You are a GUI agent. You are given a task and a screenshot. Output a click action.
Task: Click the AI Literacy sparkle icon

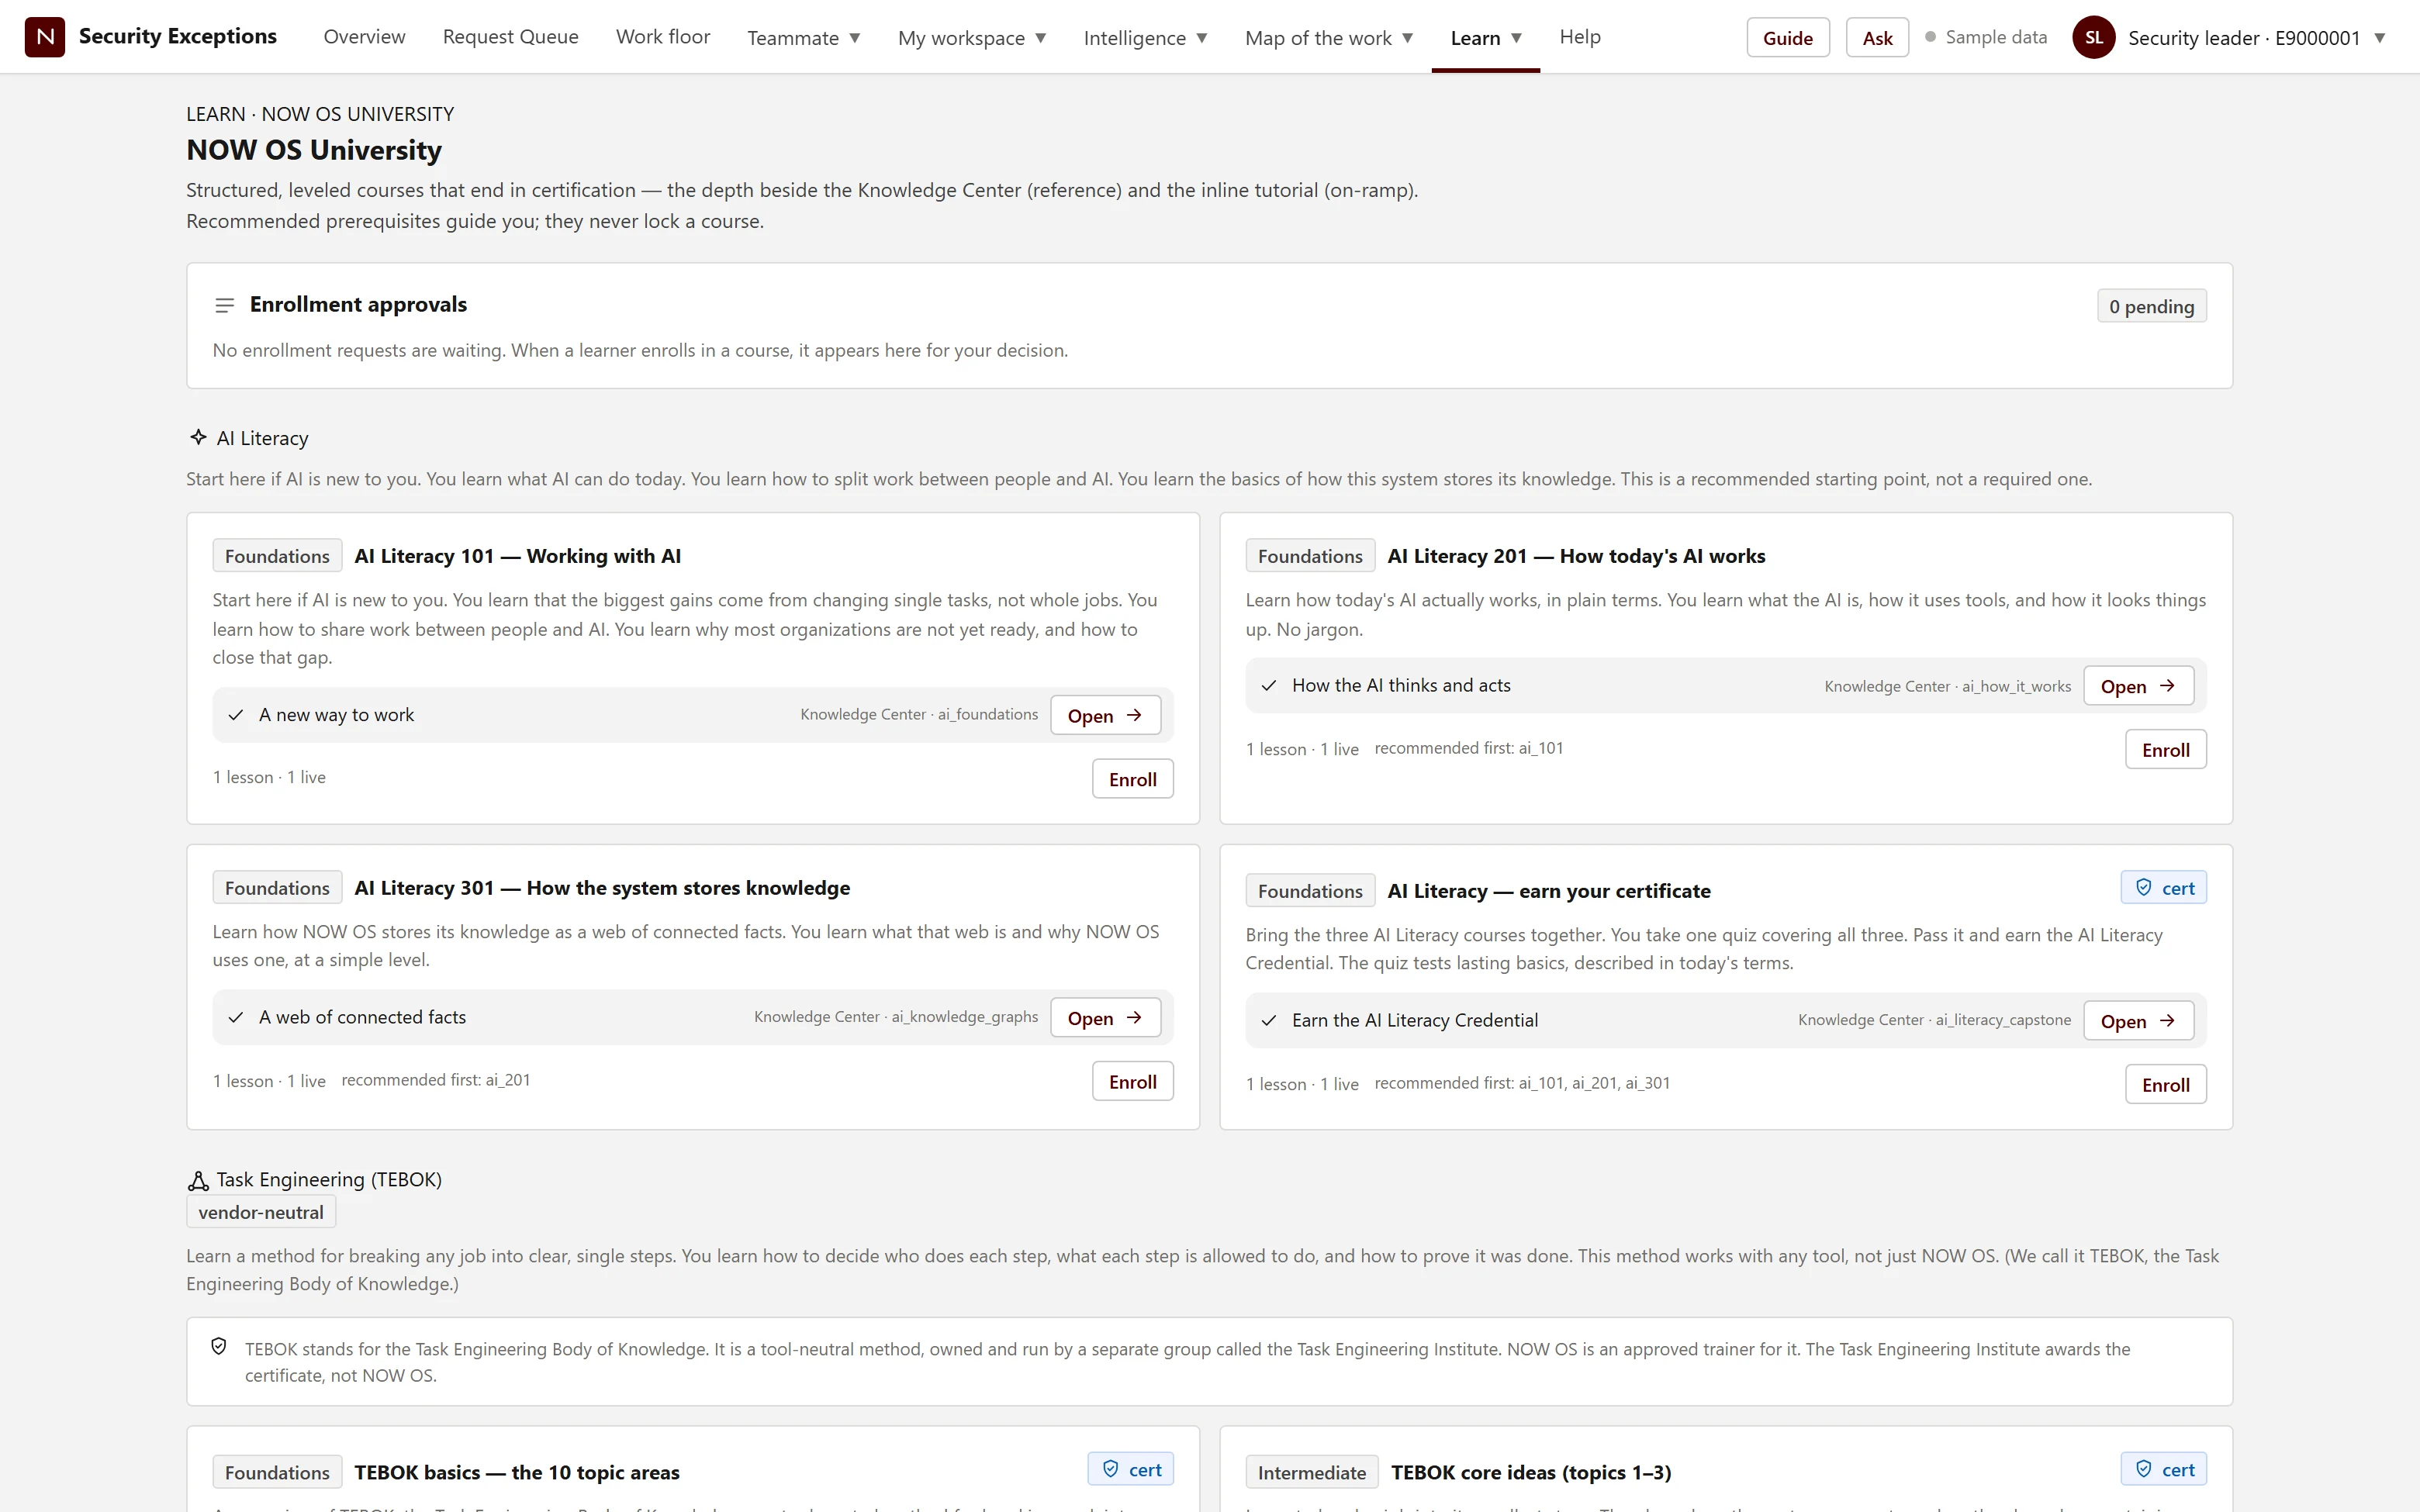[198, 437]
